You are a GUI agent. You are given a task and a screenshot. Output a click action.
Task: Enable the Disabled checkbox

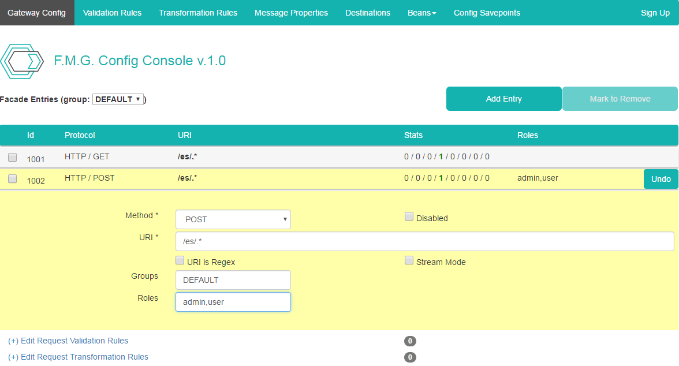pyautogui.click(x=409, y=217)
